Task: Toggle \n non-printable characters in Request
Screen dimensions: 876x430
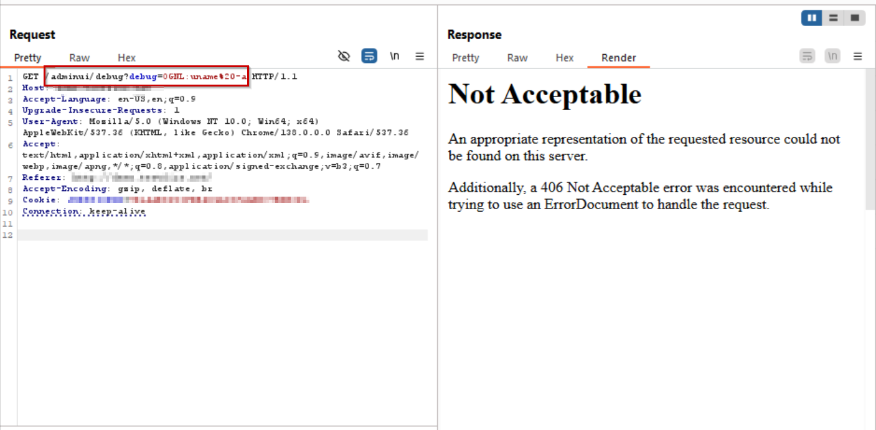Action: click(x=395, y=56)
